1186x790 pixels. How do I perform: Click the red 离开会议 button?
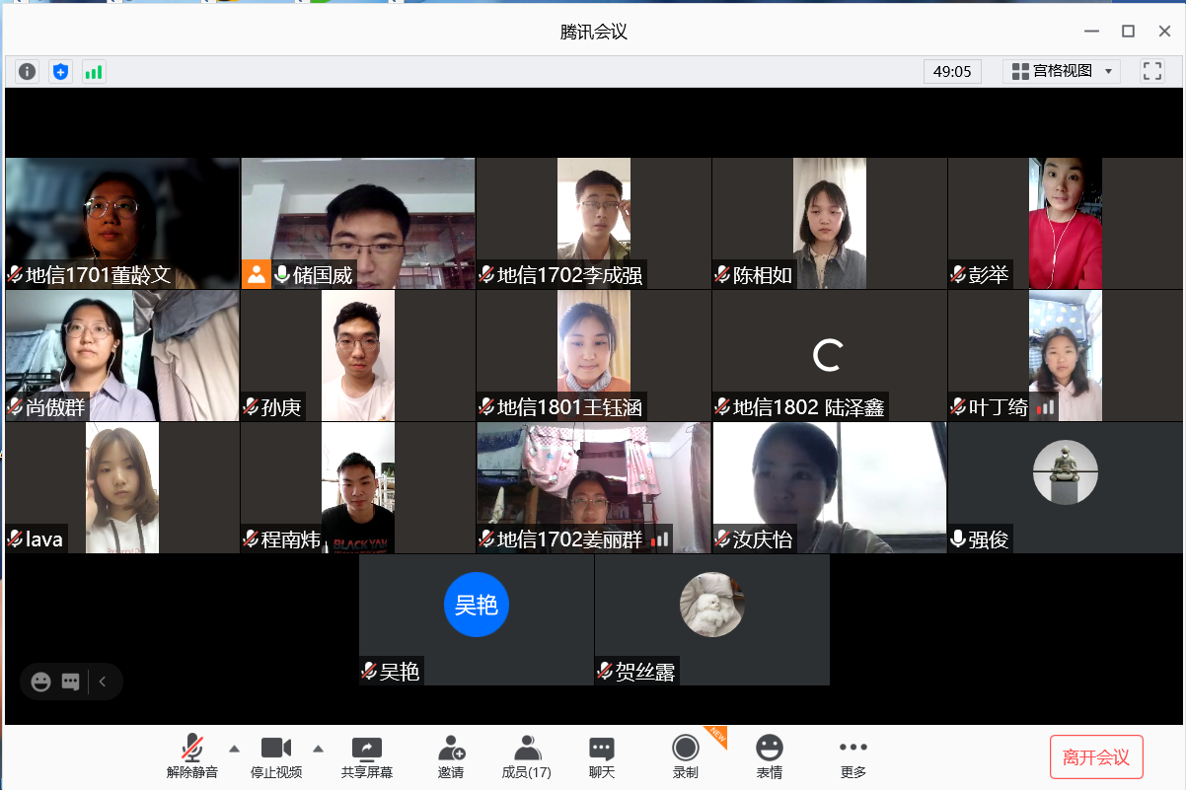pyautogui.click(x=1096, y=757)
